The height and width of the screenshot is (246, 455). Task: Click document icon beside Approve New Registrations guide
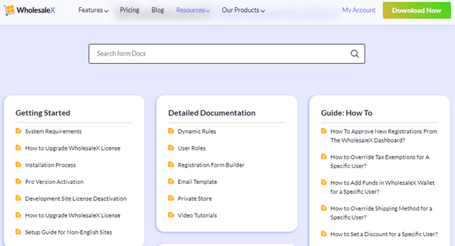(324, 131)
